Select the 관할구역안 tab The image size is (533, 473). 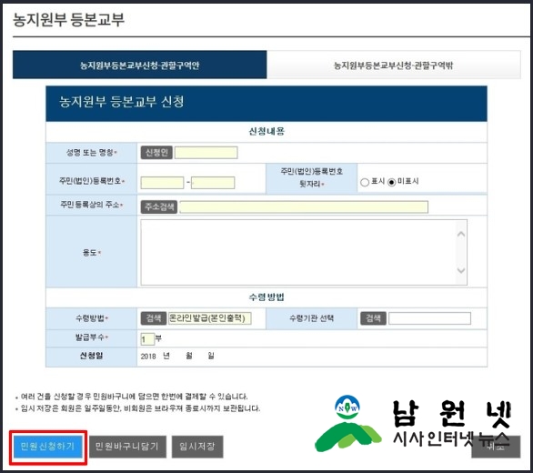[x=140, y=65]
